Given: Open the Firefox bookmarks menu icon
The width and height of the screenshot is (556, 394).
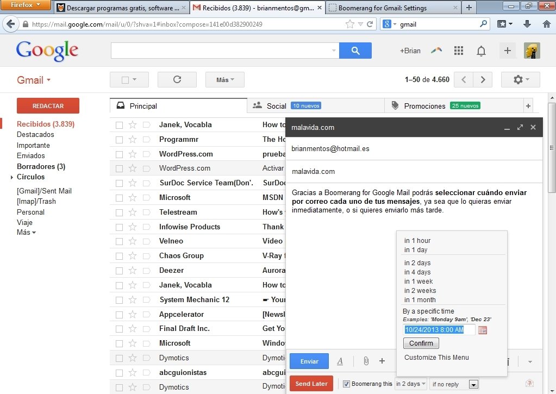Looking at the screenshot, I should [504, 24].
